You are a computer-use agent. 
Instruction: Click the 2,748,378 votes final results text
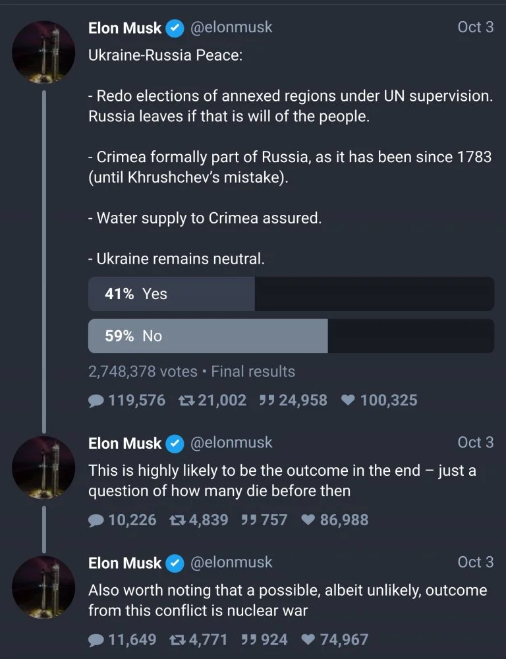point(192,372)
